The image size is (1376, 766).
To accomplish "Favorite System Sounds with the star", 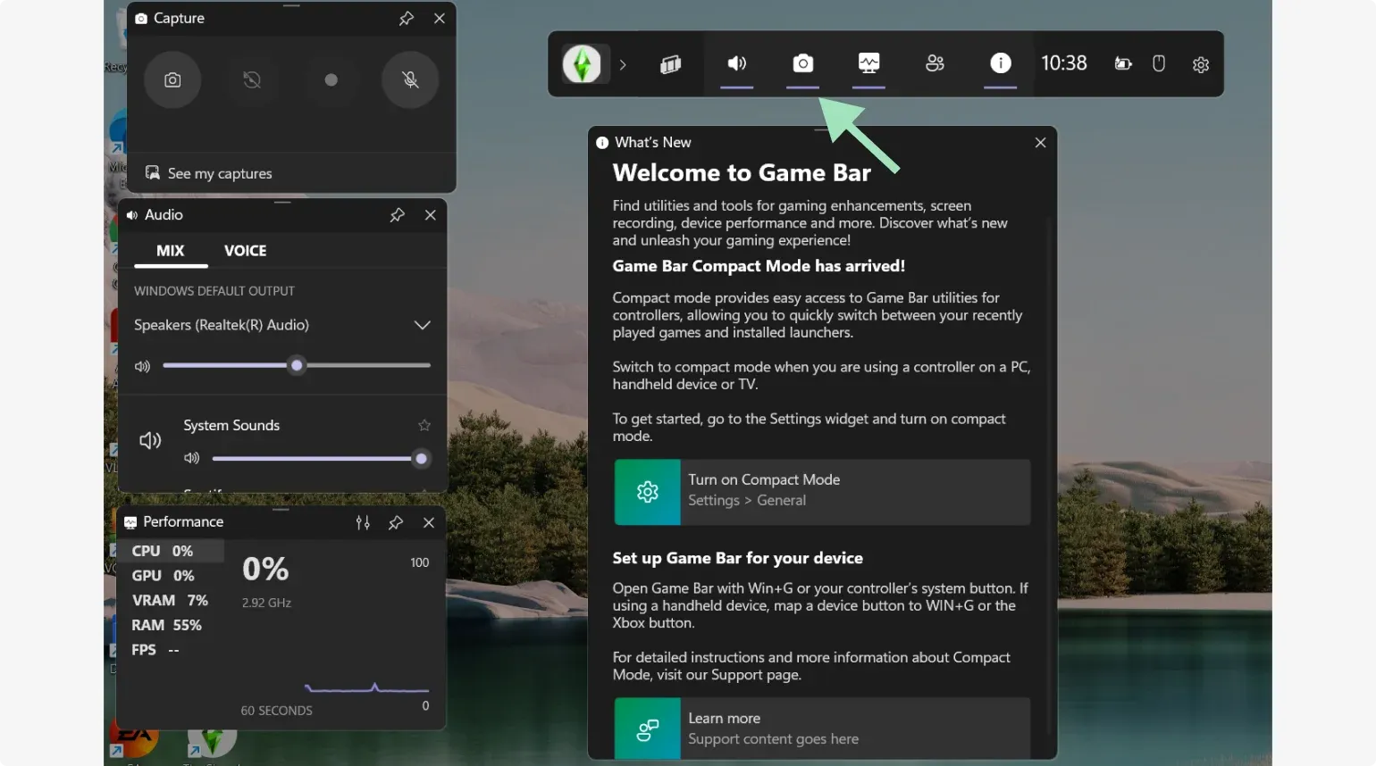I will (424, 425).
